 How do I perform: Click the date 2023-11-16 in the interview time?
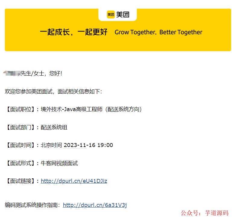80,145
